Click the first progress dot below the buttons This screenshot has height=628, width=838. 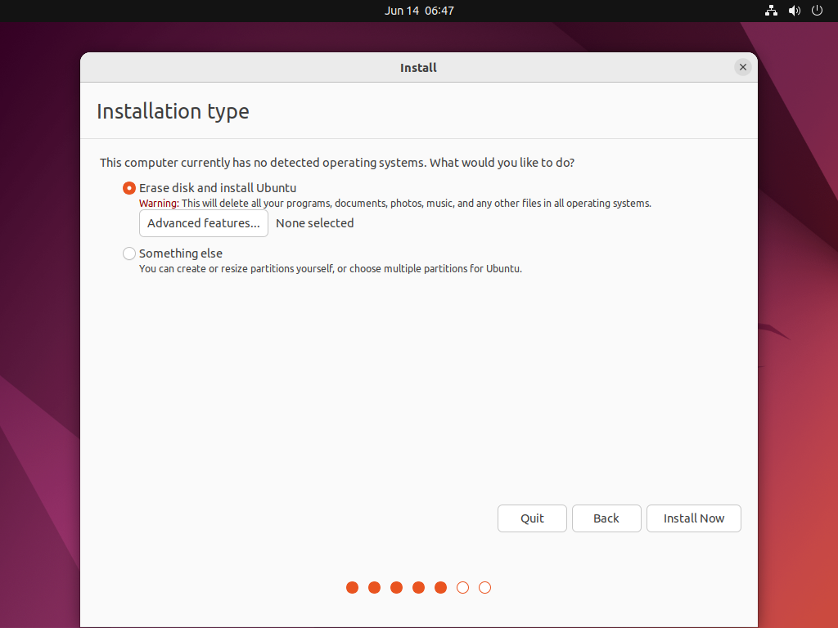click(x=352, y=587)
